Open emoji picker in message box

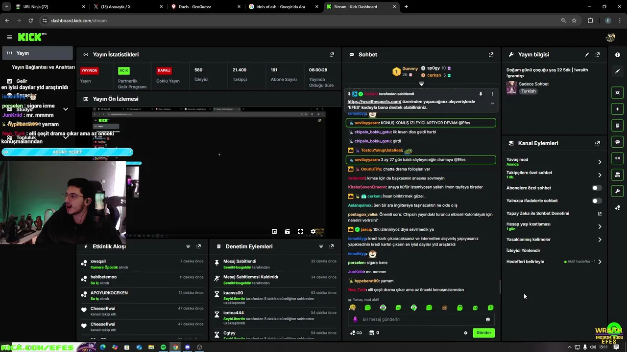pos(488,319)
